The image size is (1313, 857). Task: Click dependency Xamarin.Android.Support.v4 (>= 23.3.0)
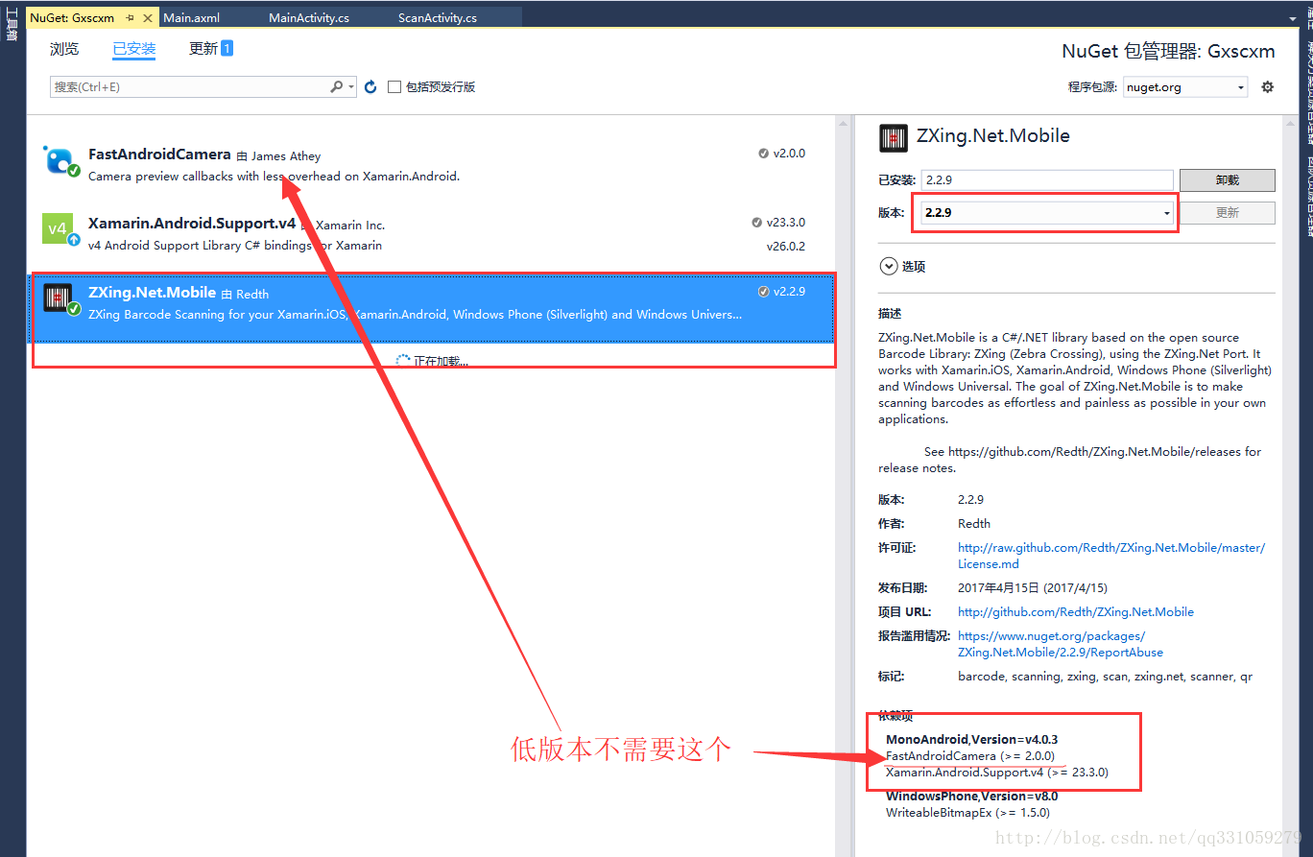click(997, 773)
